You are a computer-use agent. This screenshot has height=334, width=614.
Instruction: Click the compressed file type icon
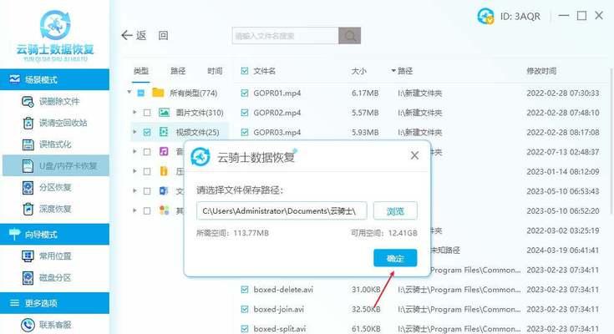click(164, 171)
